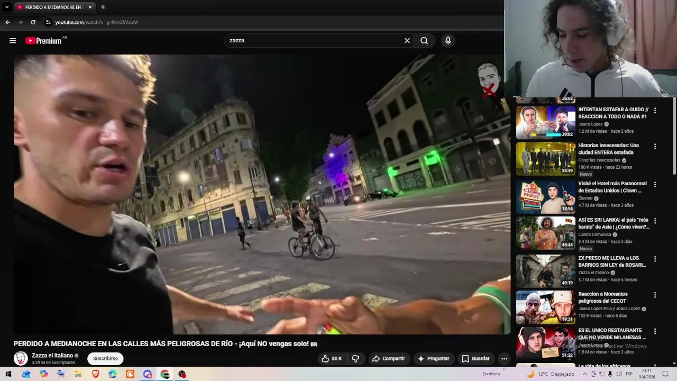
Task: Open 'EX PRESO ME LLEVA' video title
Action: point(612,261)
